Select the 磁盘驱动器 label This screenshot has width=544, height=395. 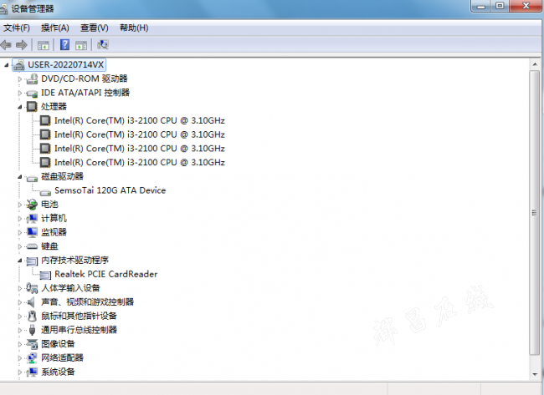click(62, 176)
